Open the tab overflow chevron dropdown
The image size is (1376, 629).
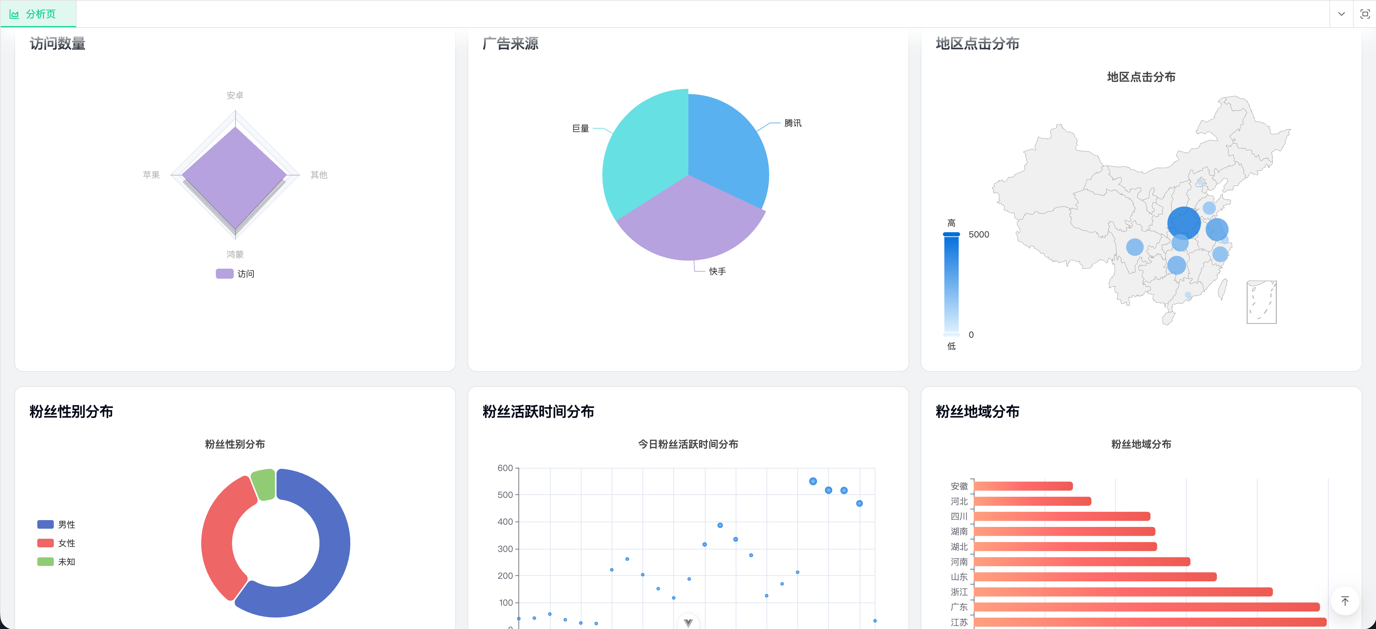coord(1341,14)
